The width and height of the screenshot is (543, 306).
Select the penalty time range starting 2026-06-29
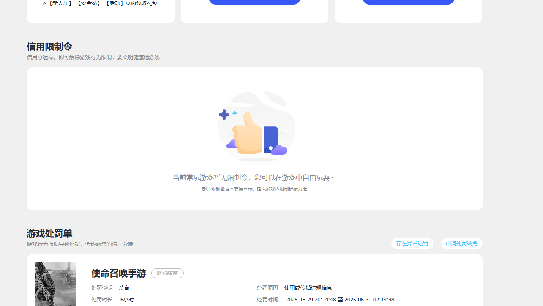[x=340, y=300]
